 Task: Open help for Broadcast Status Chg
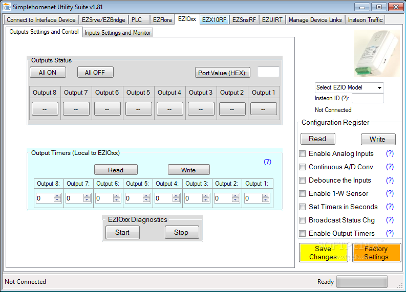[390, 220]
